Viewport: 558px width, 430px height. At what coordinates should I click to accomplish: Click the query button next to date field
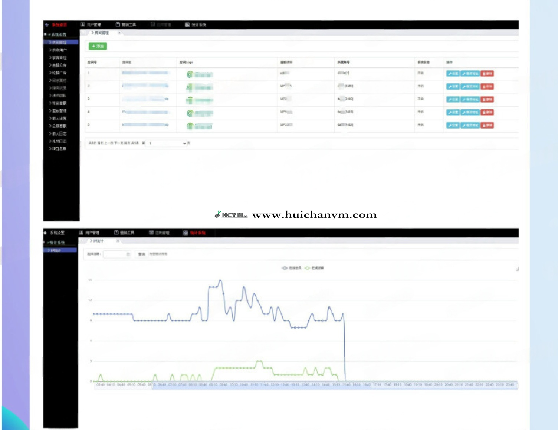(141, 254)
